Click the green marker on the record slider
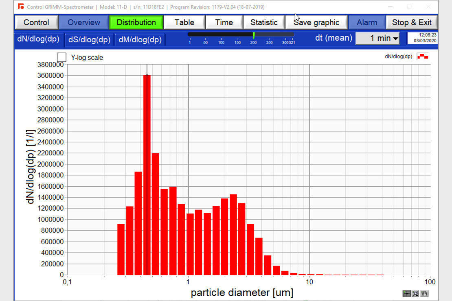 pos(253,35)
